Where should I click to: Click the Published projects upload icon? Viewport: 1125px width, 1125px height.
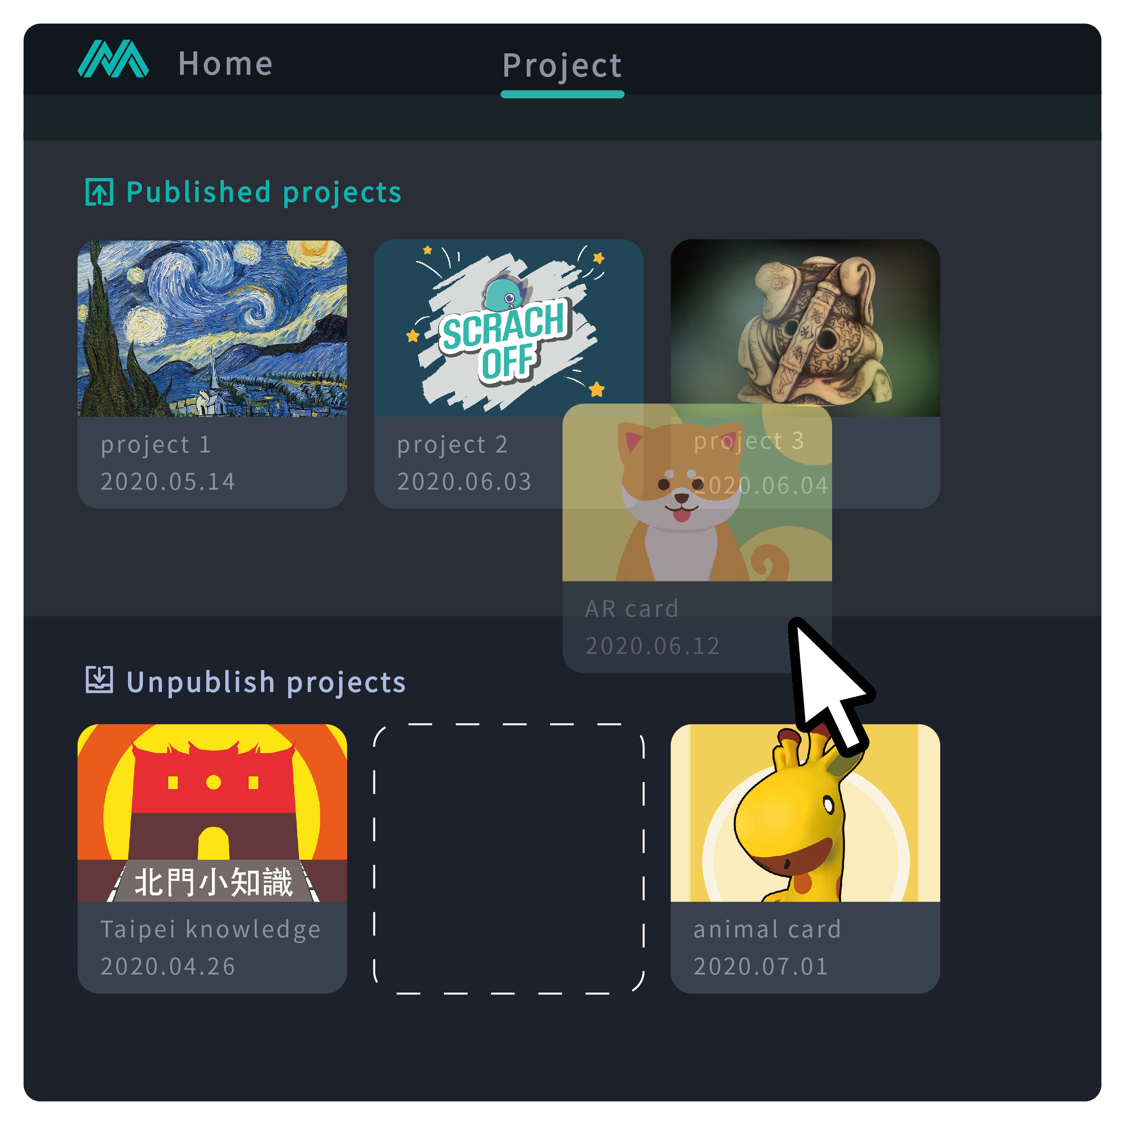pyautogui.click(x=99, y=191)
